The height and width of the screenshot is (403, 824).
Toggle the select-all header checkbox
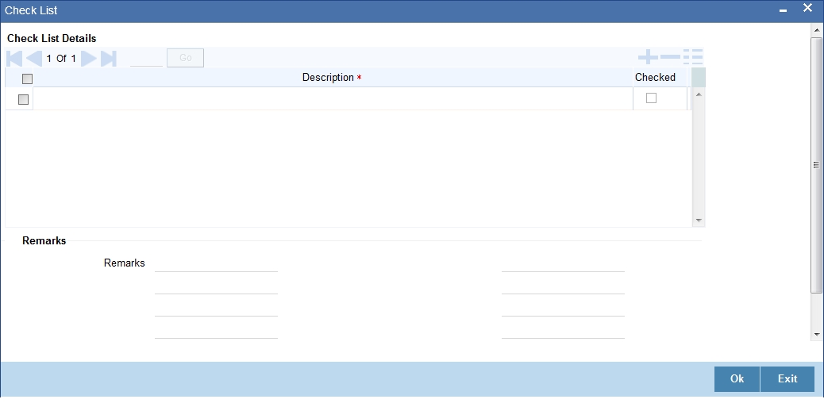coord(27,79)
